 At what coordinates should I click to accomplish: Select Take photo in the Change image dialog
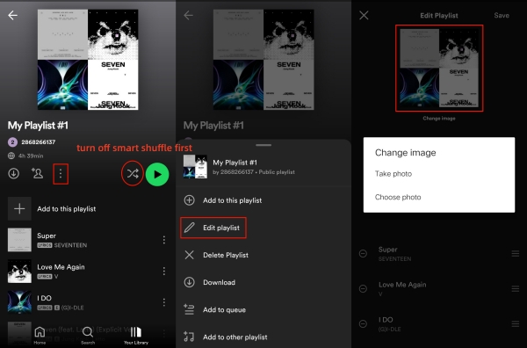tap(393, 174)
